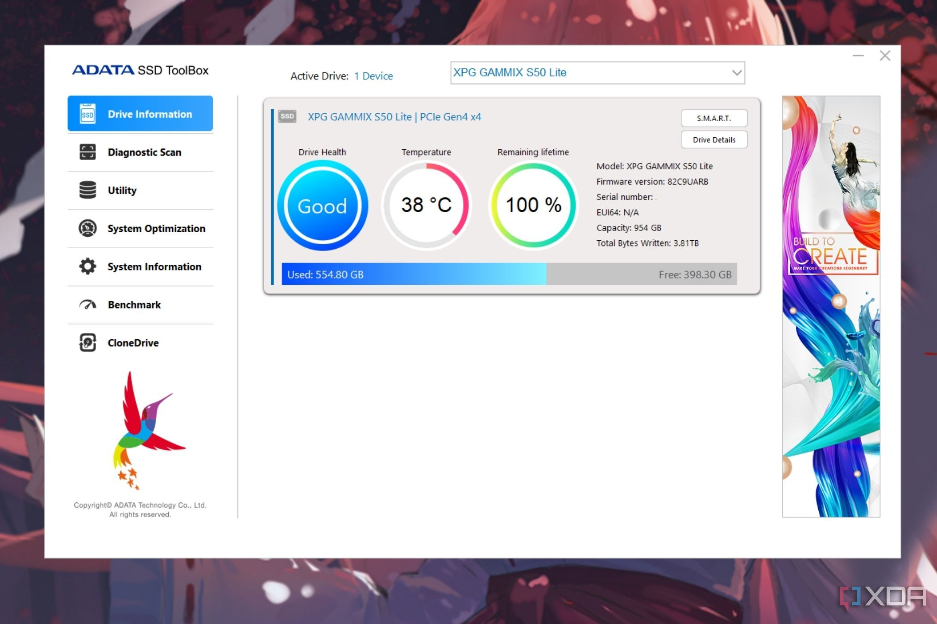Click the Benchmark speedometer icon

pos(87,305)
